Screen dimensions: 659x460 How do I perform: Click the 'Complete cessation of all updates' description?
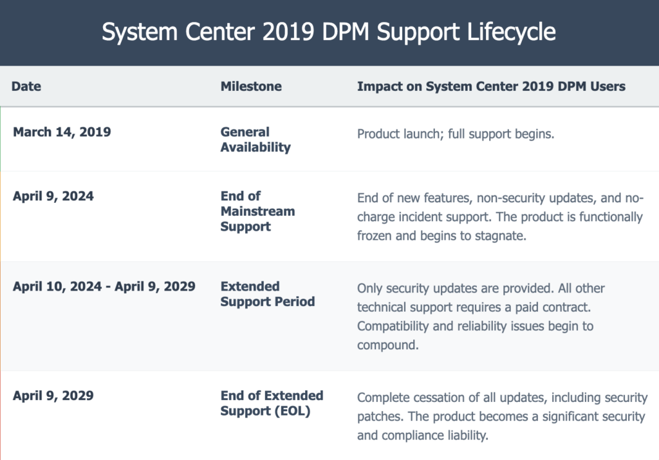502,417
